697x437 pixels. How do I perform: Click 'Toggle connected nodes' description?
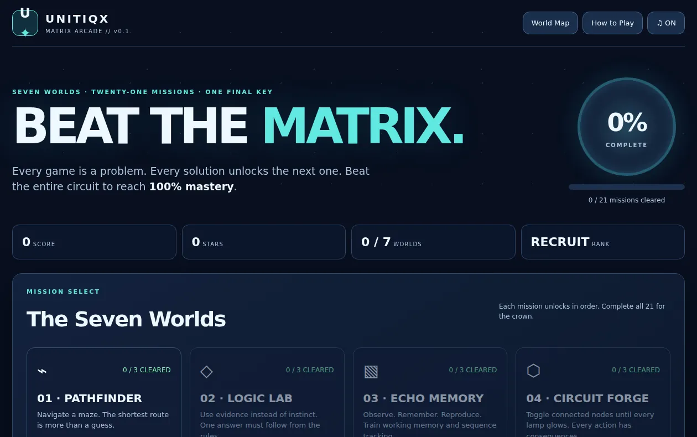tap(590, 425)
